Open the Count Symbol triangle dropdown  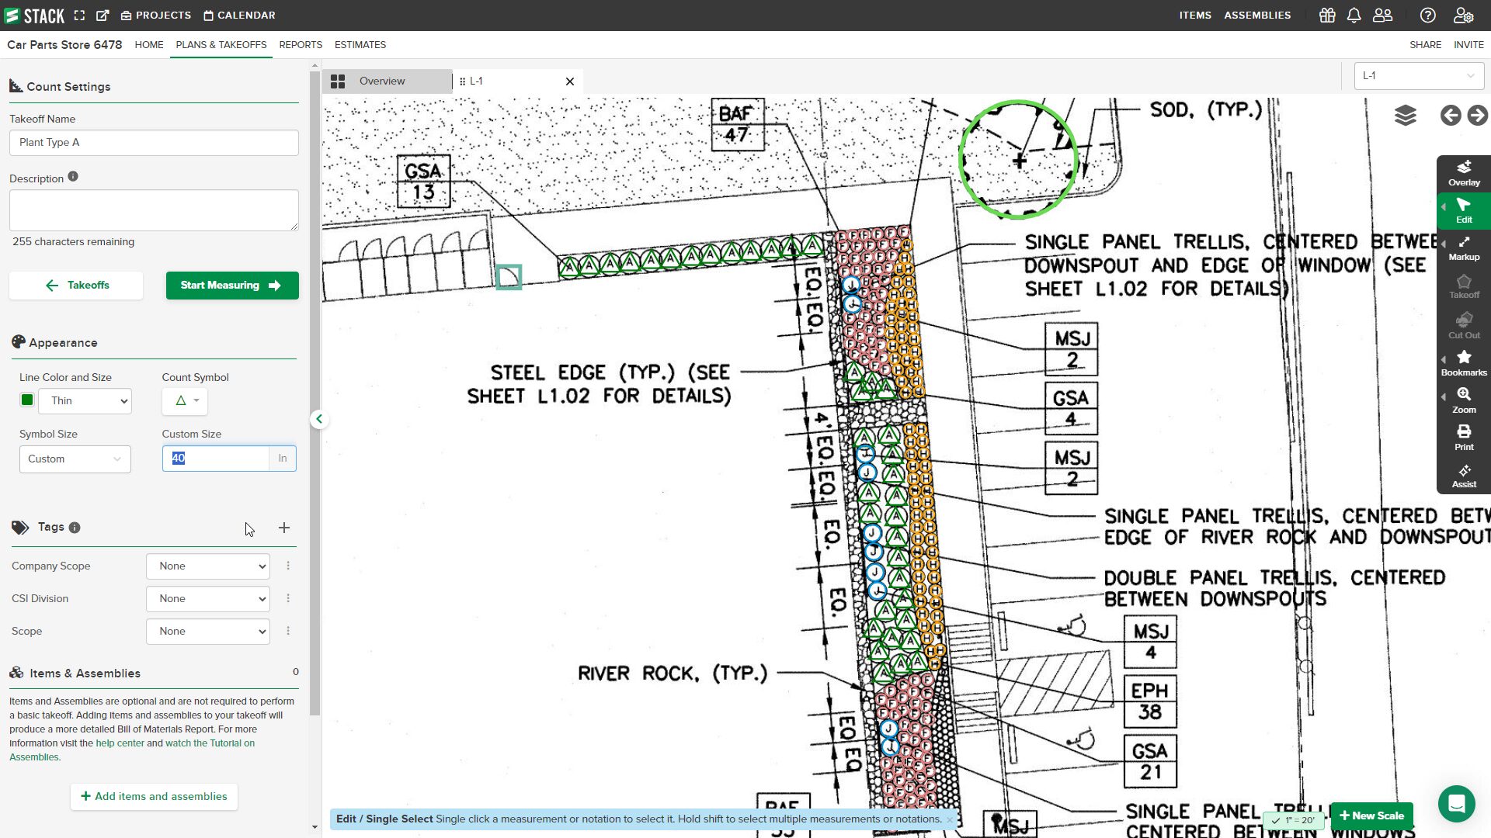[185, 401]
